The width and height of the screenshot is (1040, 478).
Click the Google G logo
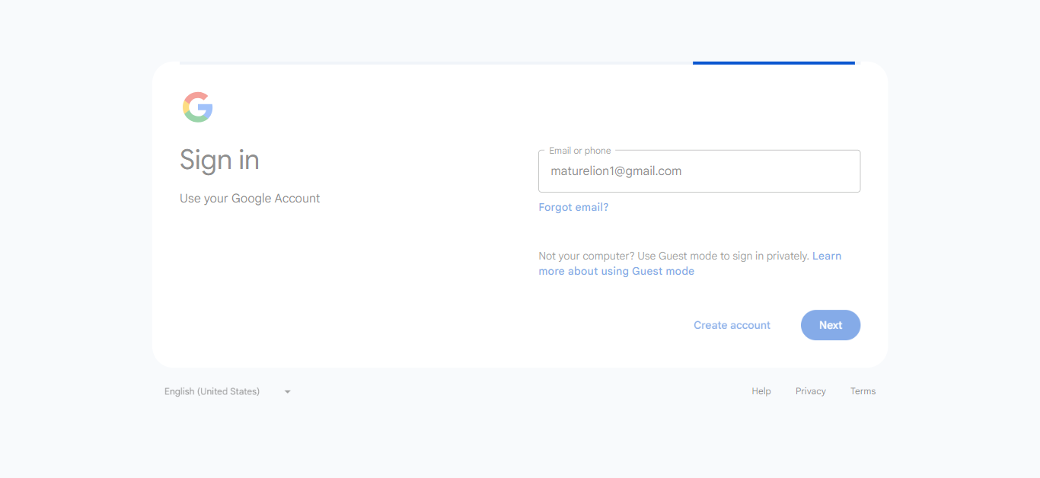coord(198,107)
